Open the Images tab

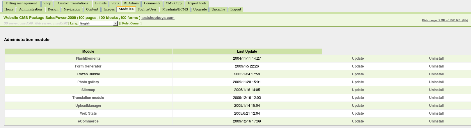[109, 10]
